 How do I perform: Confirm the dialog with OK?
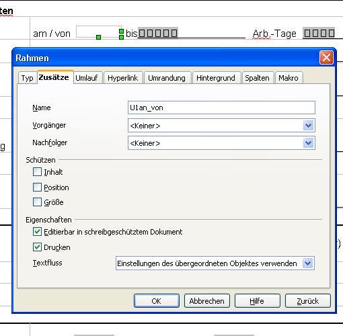tap(157, 301)
